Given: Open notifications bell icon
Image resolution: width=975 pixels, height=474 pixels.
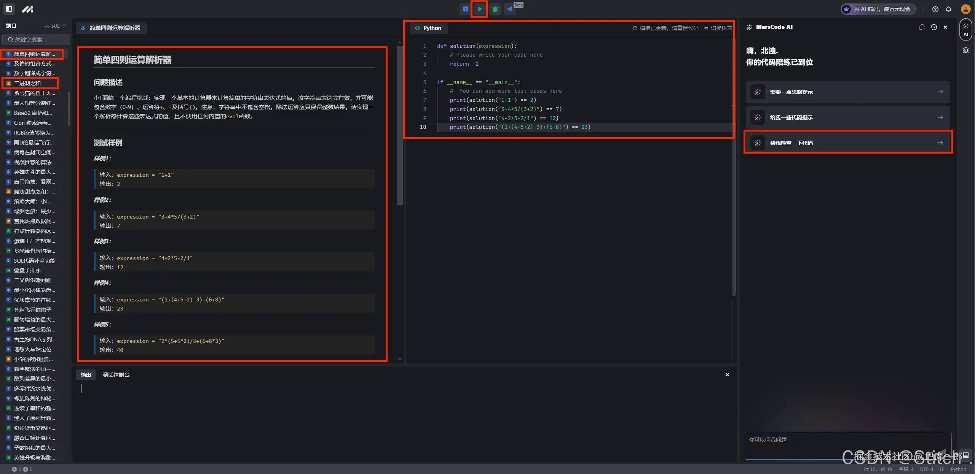Looking at the screenshot, I should click(948, 9).
